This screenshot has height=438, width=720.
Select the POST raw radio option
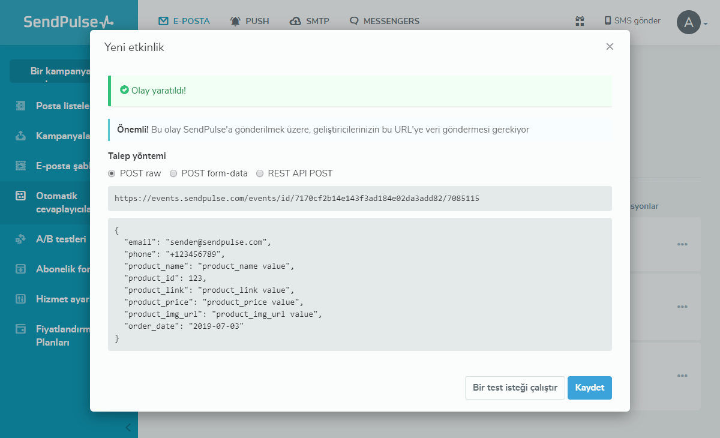coord(112,173)
